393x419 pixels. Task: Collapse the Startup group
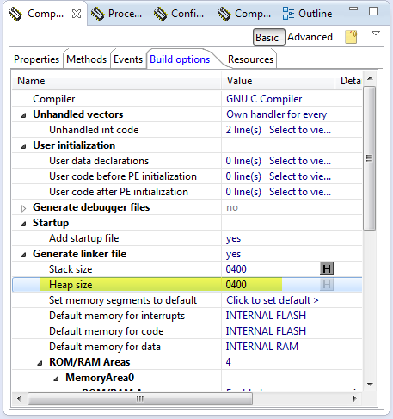[x=23, y=224]
